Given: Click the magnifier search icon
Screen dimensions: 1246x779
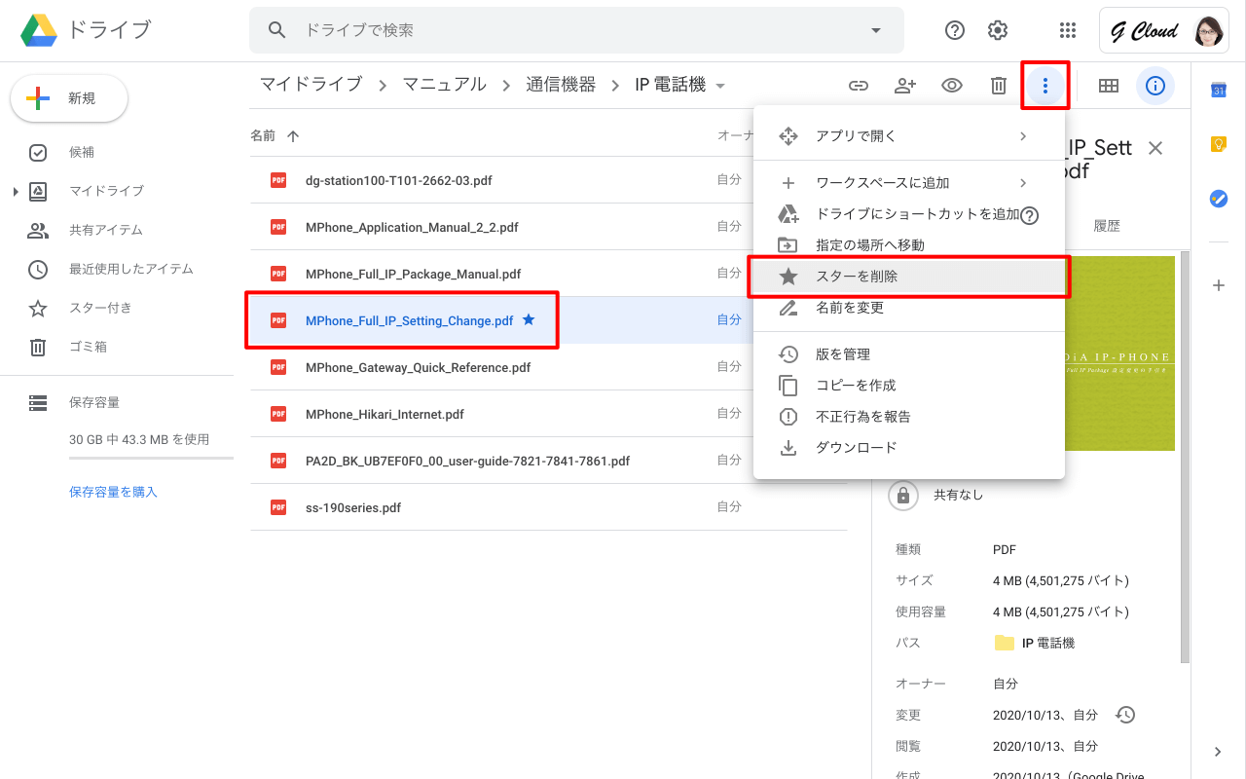Looking at the screenshot, I should click(x=277, y=30).
